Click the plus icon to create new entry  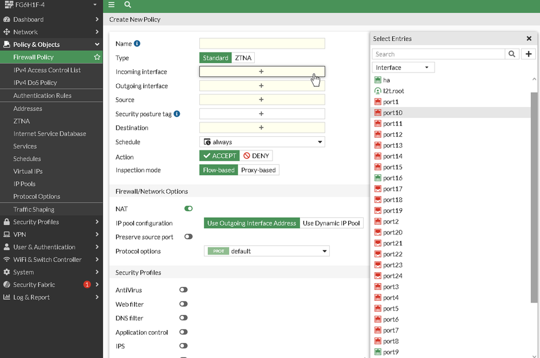tap(529, 54)
